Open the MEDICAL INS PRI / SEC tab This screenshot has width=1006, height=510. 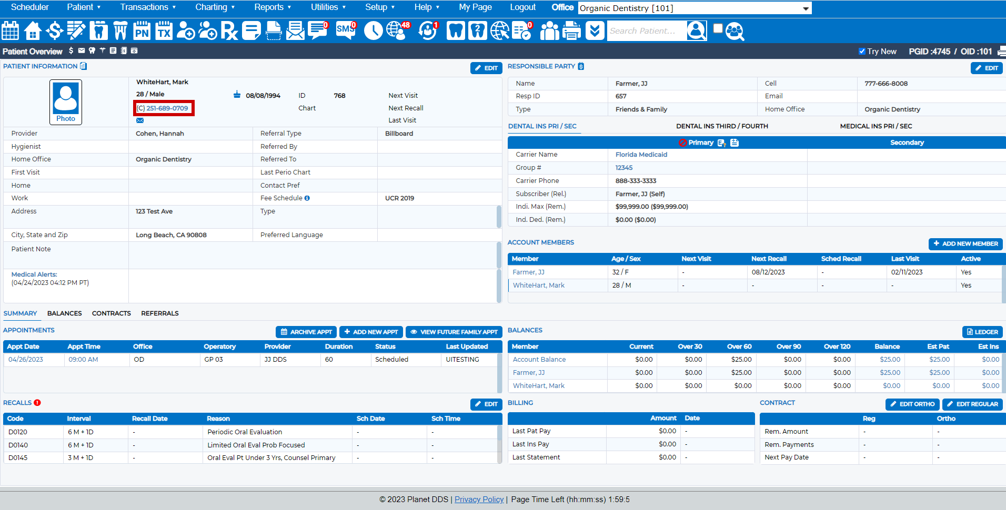click(876, 126)
